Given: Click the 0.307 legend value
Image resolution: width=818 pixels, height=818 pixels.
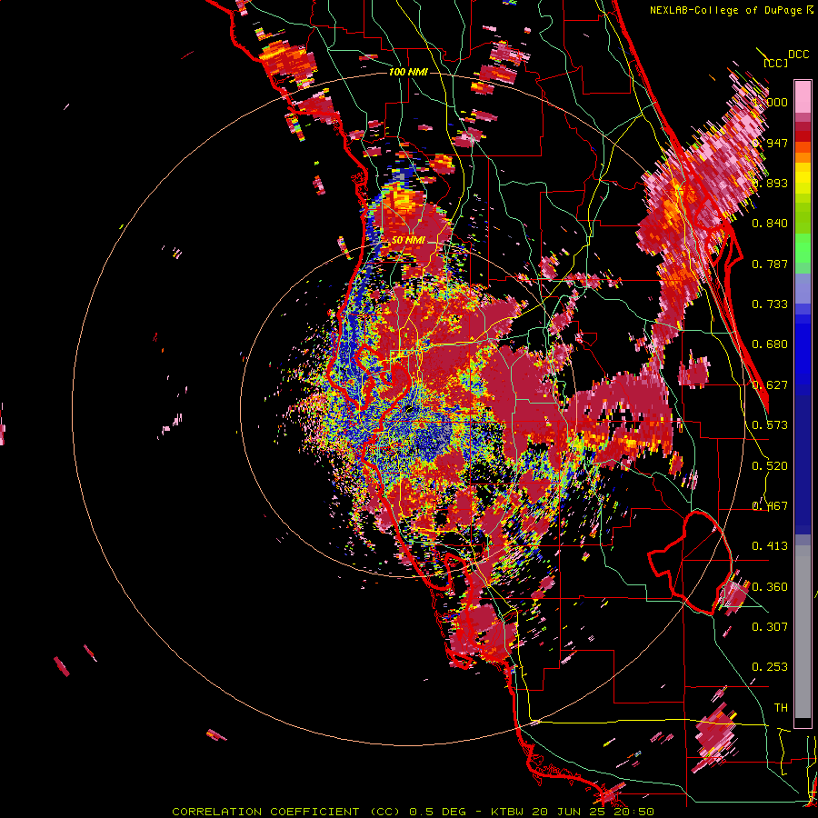Looking at the screenshot, I should pos(770,626).
